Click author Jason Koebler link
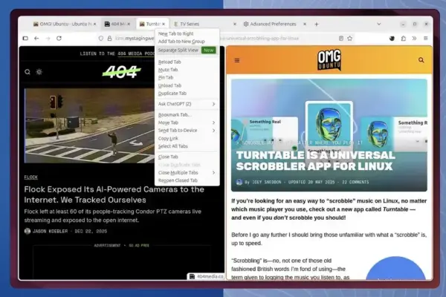The image size is (446, 297). pyautogui.click(x=50, y=231)
